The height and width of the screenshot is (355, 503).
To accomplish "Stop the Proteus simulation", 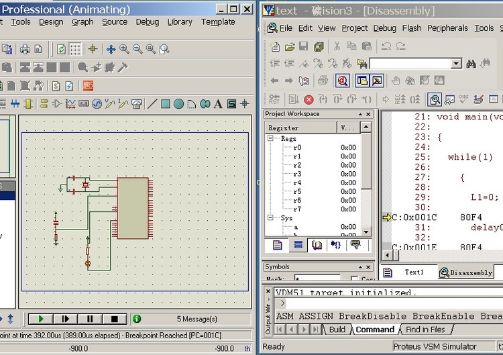I will pyautogui.click(x=114, y=319).
